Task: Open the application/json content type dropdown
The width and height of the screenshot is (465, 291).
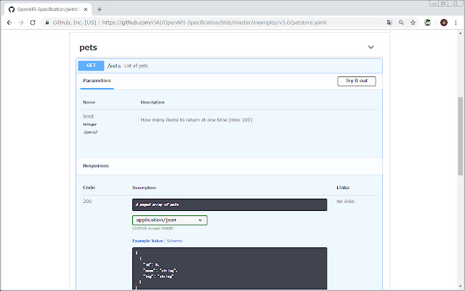Action: click(x=169, y=220)
